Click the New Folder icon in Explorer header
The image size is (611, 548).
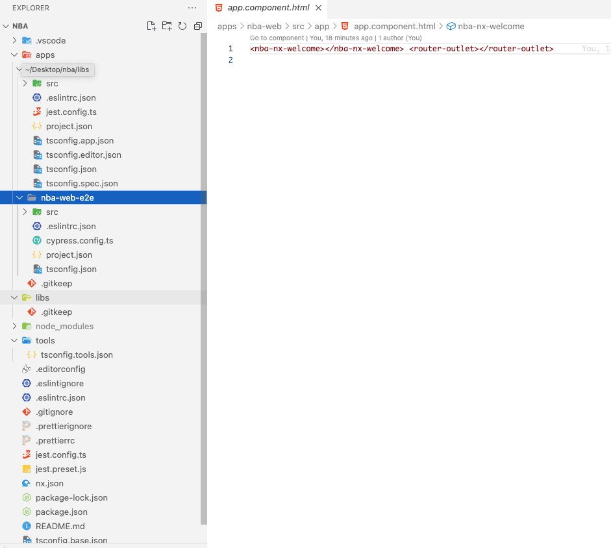coord(167,26)
